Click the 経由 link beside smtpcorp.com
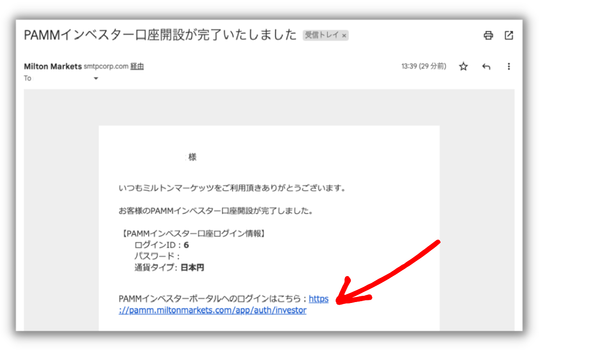Viewport: 601px width, 351px height. 137,66
